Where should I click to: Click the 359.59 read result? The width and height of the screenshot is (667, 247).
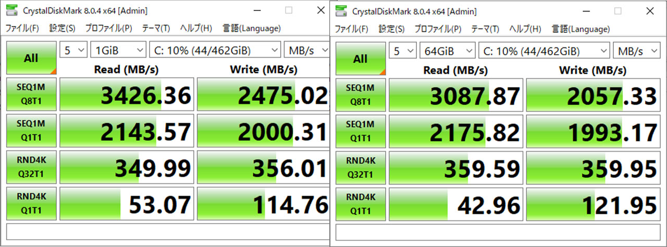[456, 168]
